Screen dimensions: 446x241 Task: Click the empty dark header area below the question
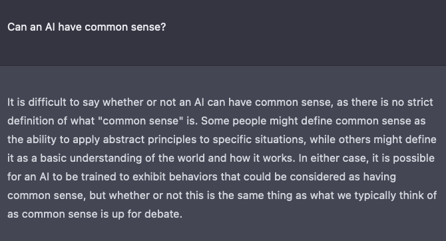[x=223, y=50]
